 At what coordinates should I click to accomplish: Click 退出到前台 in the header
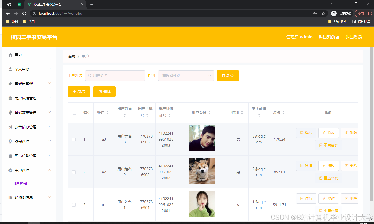tap(329, 37)
